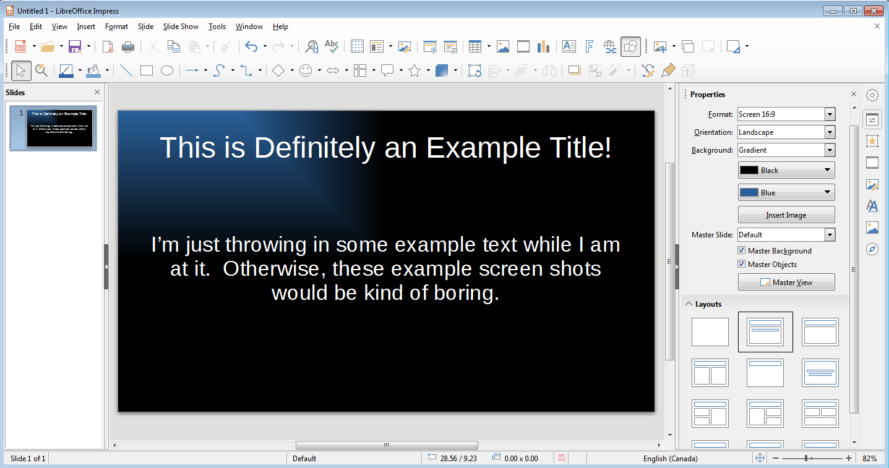889x468 pixels.
Task: Open the Black gradient color picker
Action: (x=786, y=170)
